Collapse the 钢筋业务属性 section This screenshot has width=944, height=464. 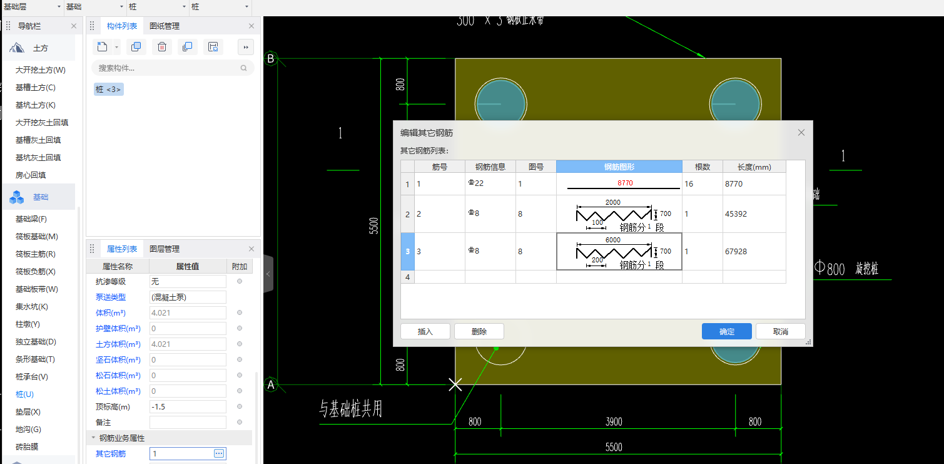click(94, 438)
